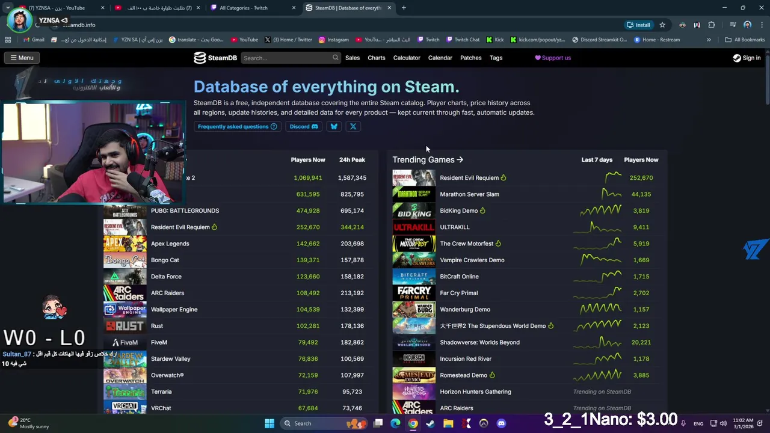Open the taskbar clock and date

click(x=743, y=423)
